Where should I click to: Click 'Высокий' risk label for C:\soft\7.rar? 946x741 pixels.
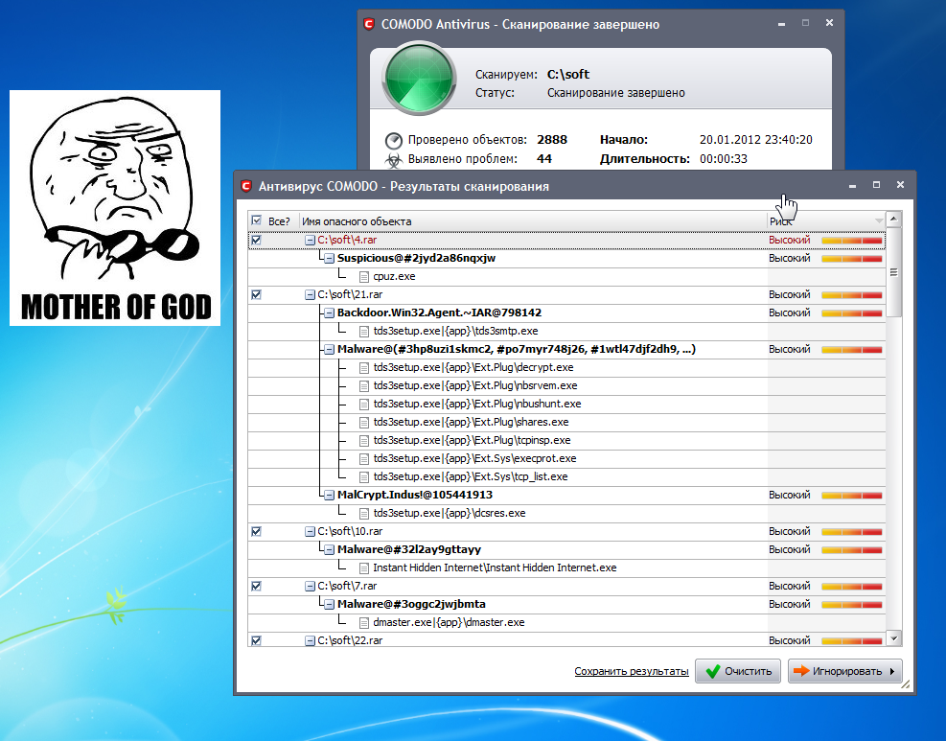[789, 586]
